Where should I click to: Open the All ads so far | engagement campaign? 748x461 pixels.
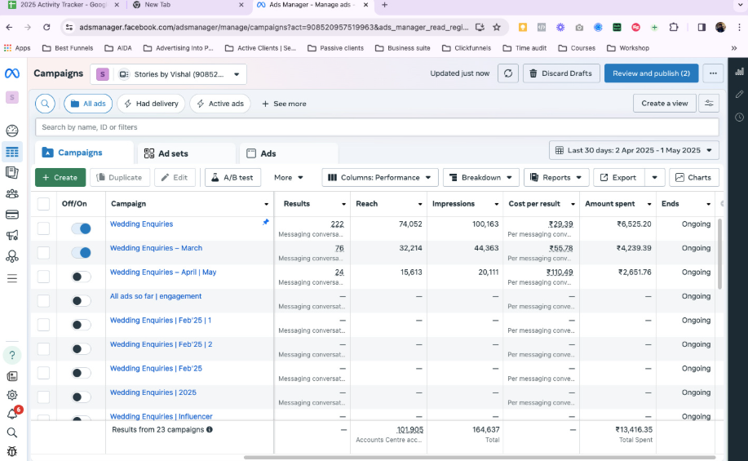(156, 296)
